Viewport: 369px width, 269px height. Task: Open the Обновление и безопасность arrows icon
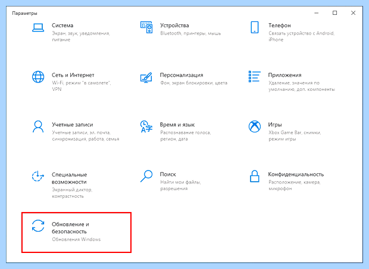pos(38,226)
